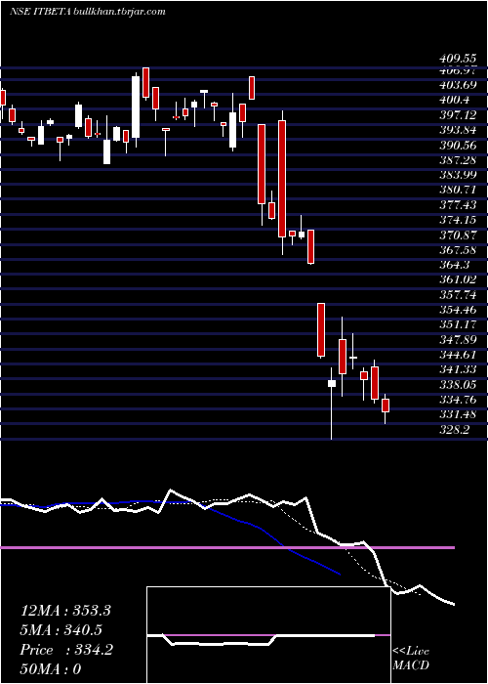Click the 364.3 price label
The image size is (488, 684).
[456, 265]
